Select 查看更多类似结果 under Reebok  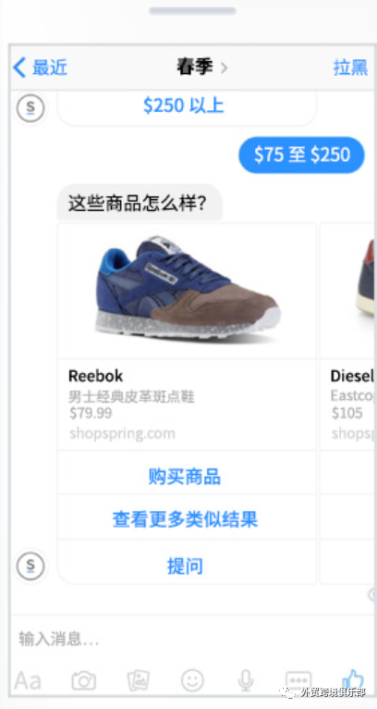pos(187,519)
